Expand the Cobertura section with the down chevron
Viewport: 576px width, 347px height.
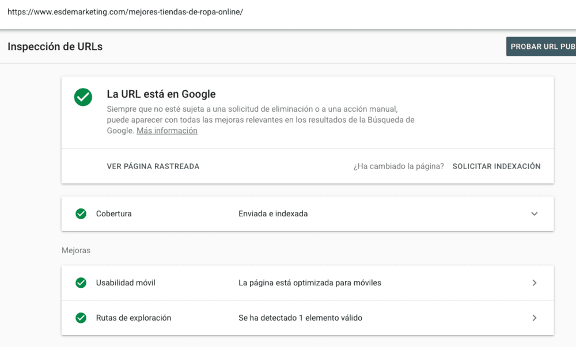pyautogui.click(x=534, y=213)
